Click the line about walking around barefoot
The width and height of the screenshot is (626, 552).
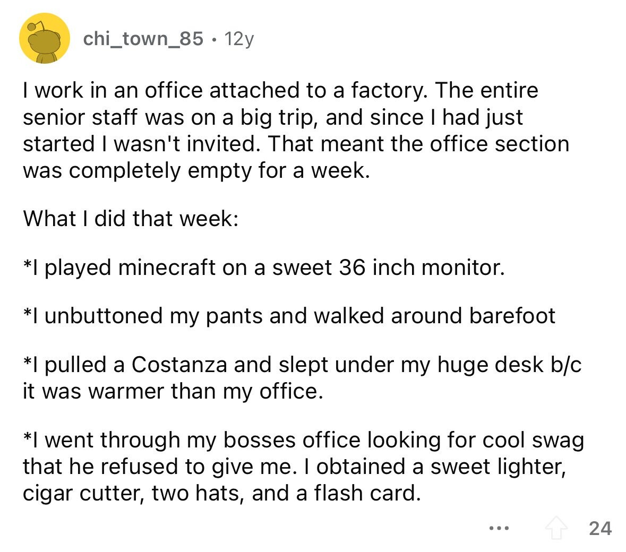[289, 316]
